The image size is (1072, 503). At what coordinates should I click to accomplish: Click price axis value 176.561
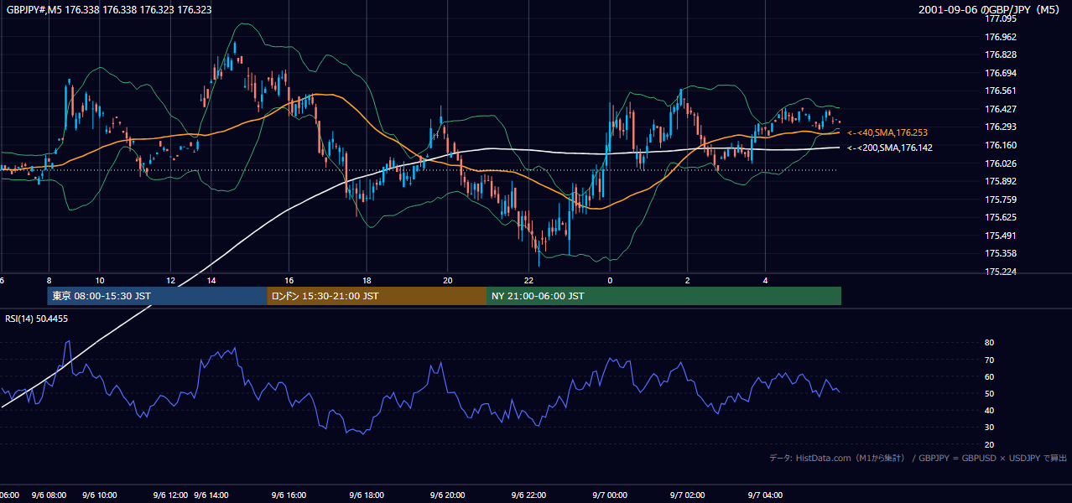[1000, 91]
